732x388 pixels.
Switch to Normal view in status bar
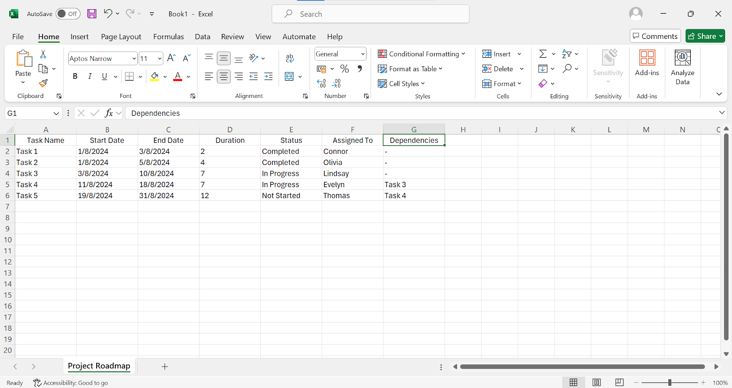tap(573, 383)
